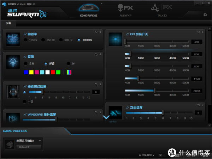Click the HZ polling rate thumbnail
Viewport: 212px width, 159px height.
point(13,39)
